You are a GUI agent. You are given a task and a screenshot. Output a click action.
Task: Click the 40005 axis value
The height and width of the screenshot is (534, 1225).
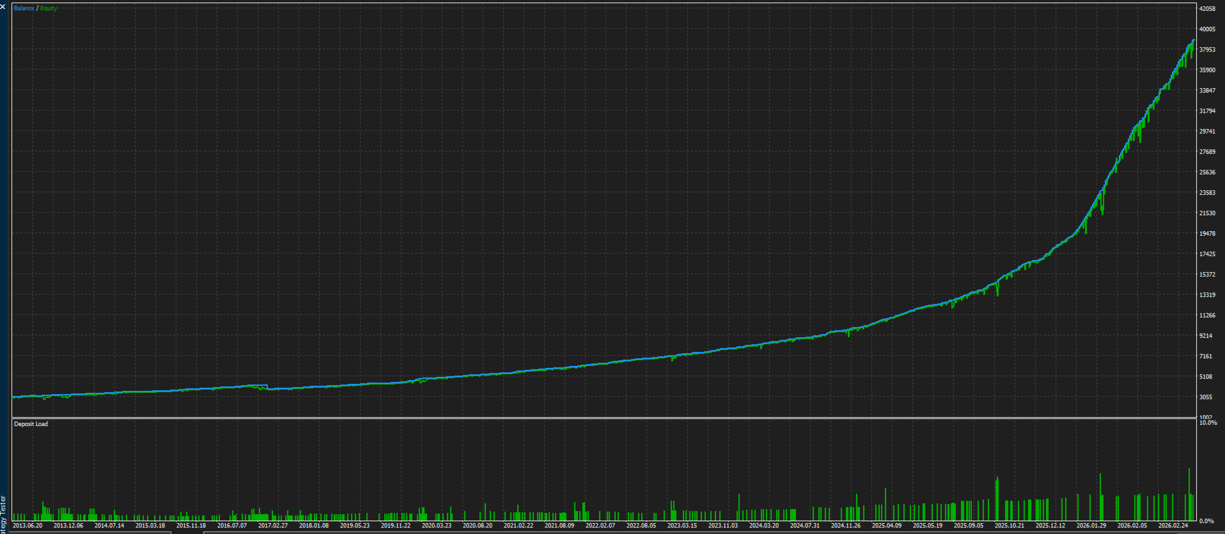(x=1207, y=29)
